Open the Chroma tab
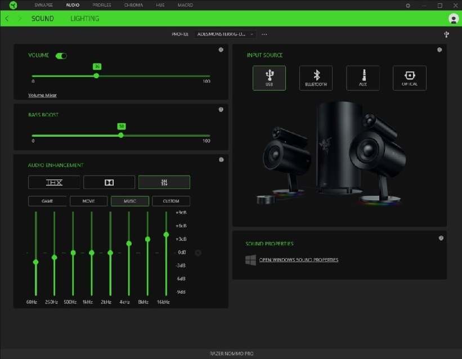Viewport: 462px width, 359px height. (133, 5)
